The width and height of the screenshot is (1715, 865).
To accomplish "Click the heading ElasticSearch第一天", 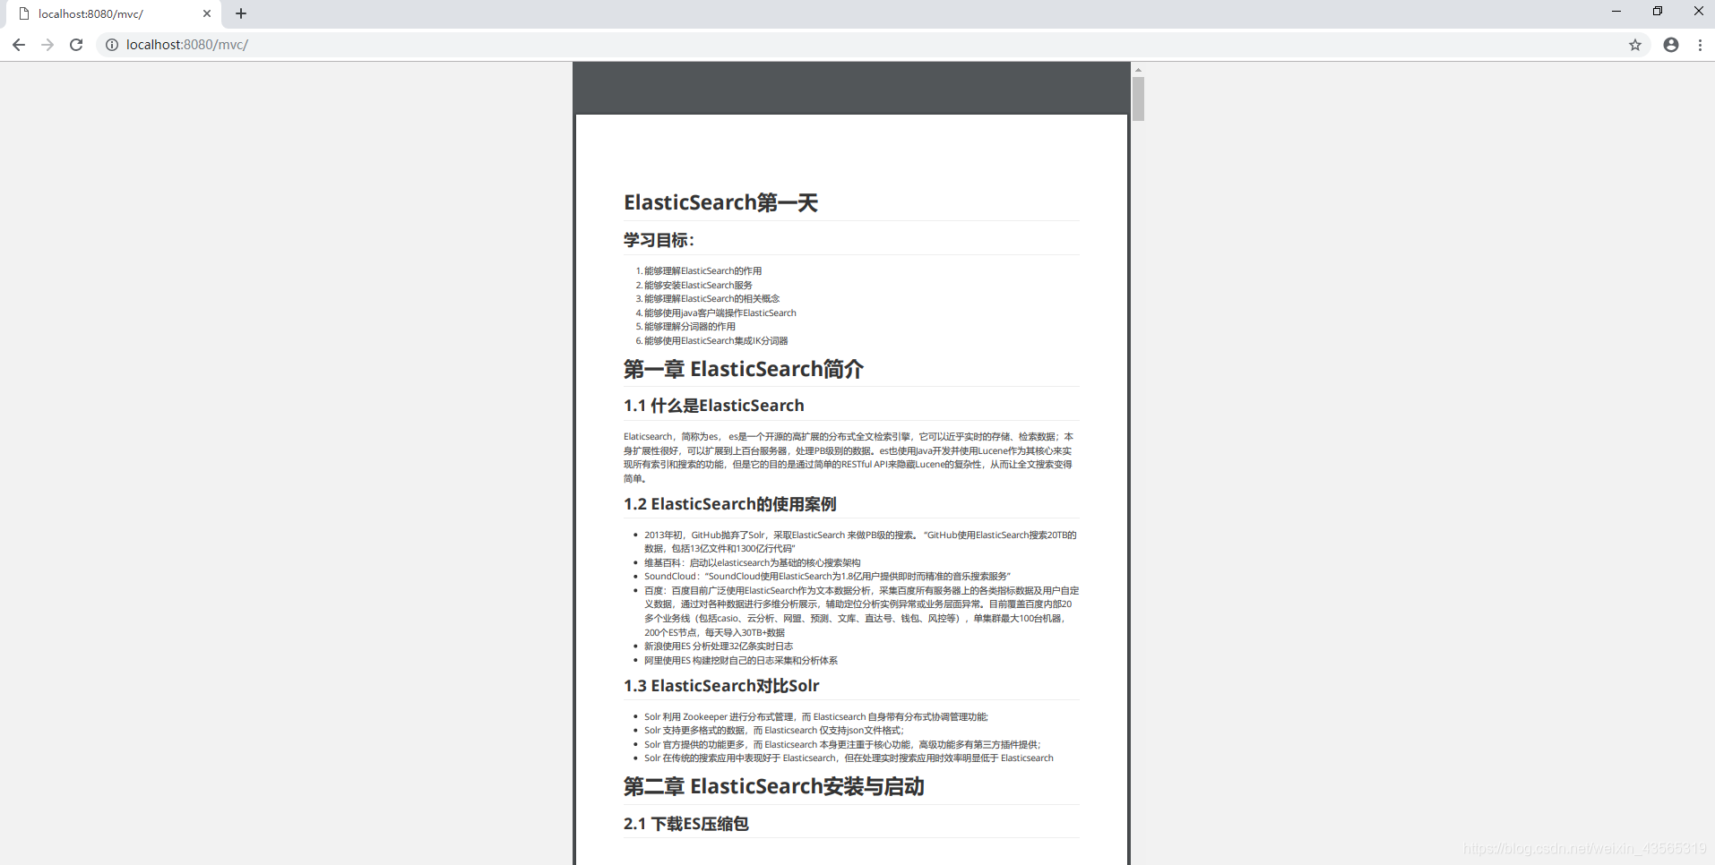I will pyautogui.click(x=720, y=202).
